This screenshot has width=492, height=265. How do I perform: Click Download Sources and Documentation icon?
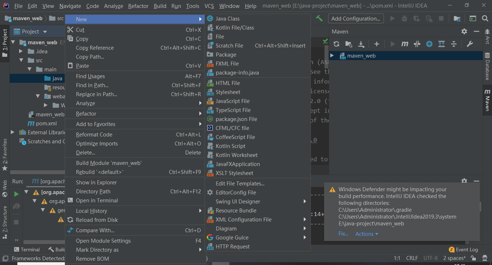[361, 44]
